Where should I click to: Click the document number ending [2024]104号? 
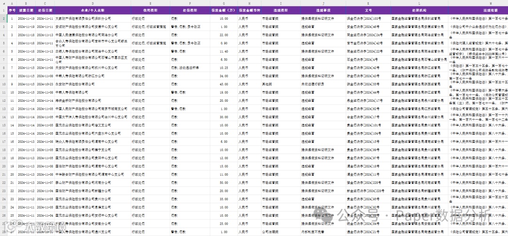tap(368, 133)
